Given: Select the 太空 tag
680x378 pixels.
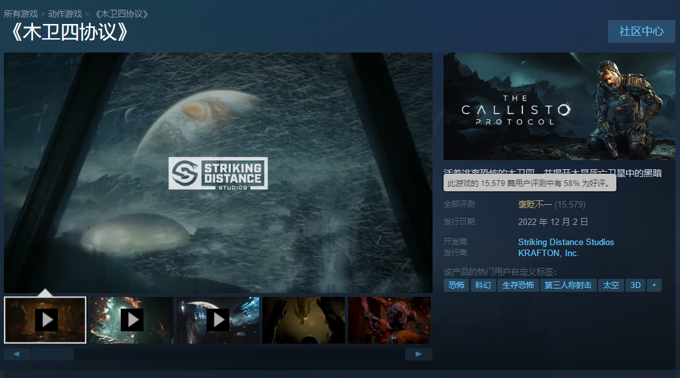Looking at the screenshot, I should pyautogui.click(x=611, y=285).
